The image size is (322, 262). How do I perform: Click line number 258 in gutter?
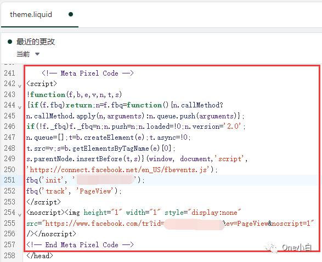pos(9,255)
